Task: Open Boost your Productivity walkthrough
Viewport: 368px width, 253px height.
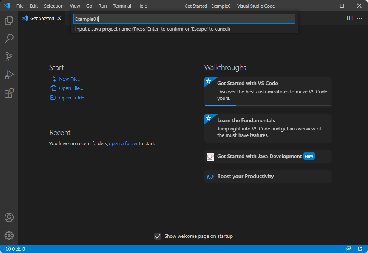Action: 267,176
